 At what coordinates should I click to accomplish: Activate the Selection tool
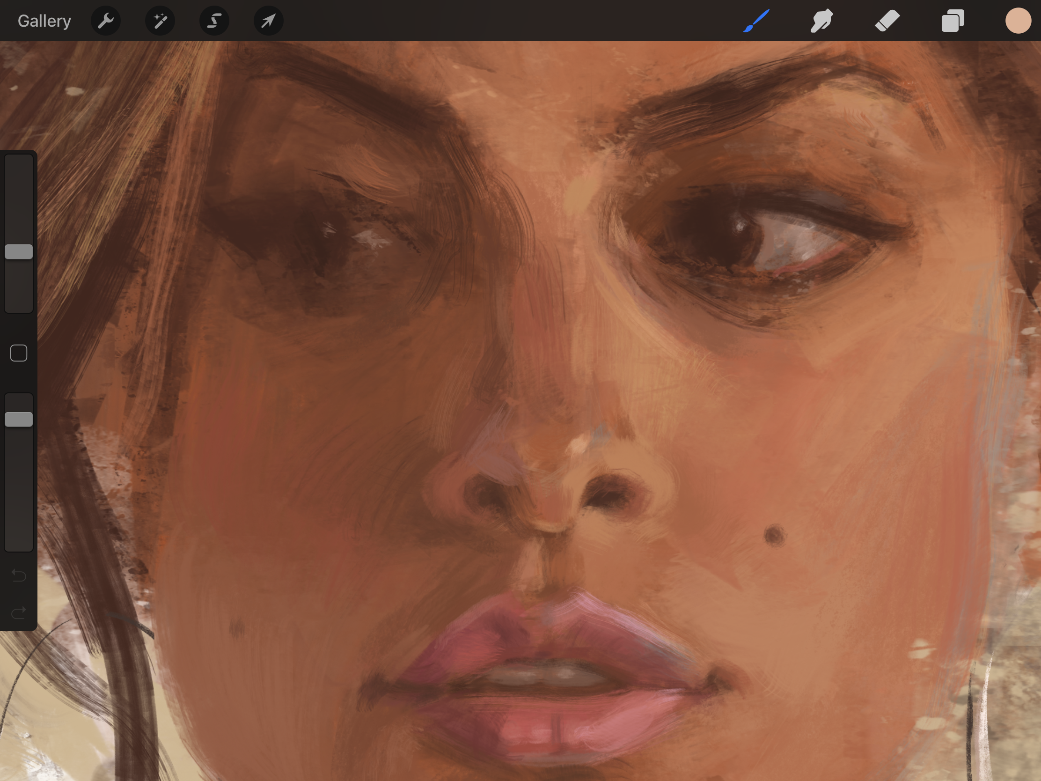pos(214,21)
